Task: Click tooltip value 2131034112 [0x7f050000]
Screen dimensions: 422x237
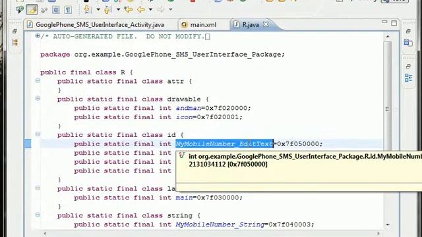Action: coord(228,164)
